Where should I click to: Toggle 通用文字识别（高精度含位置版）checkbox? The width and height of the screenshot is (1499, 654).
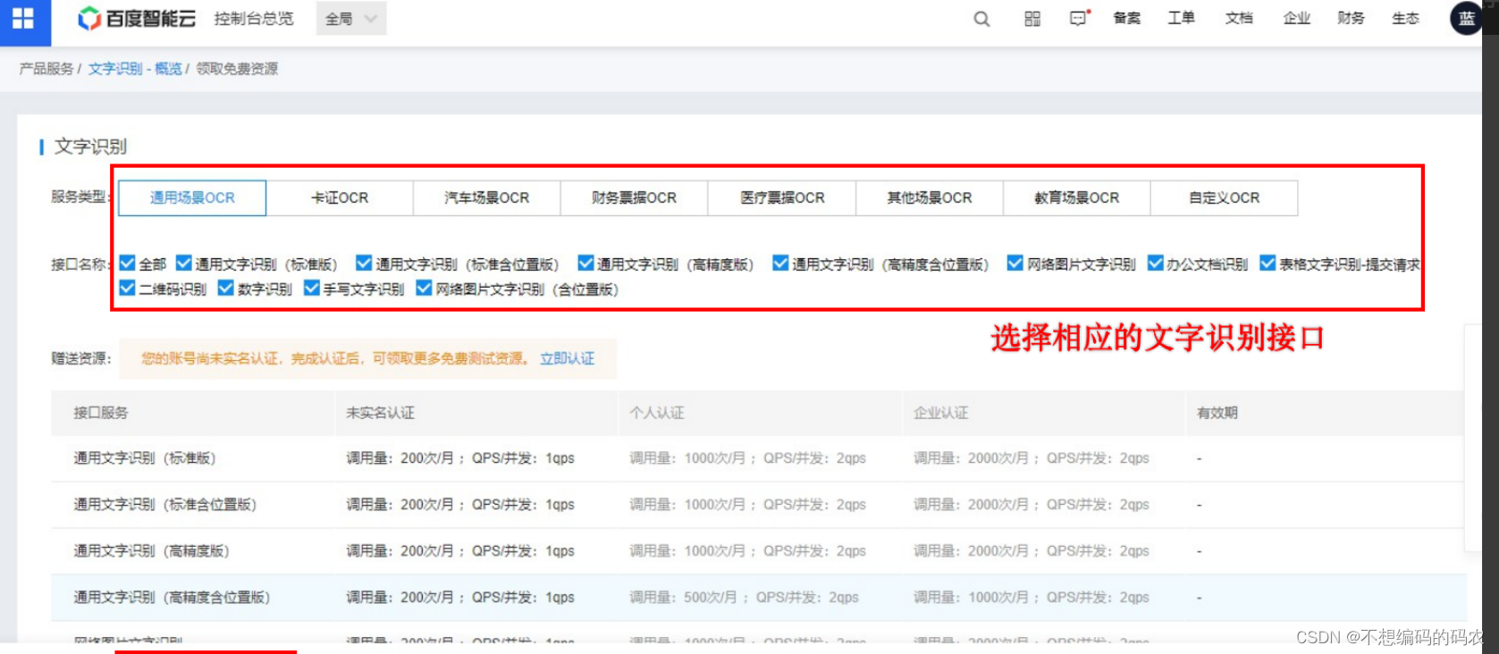[780, 264]
